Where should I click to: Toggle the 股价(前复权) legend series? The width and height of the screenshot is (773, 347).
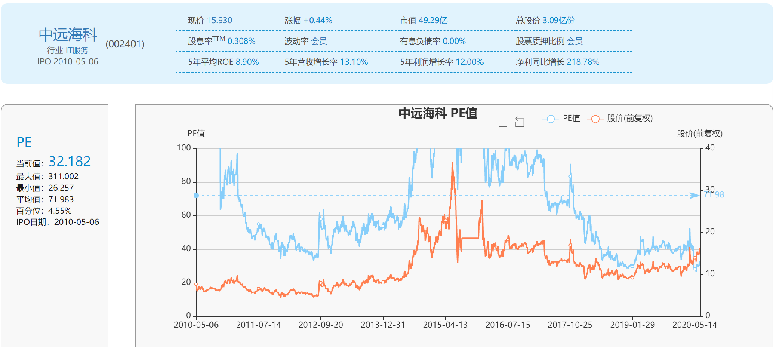pos(620,118)
